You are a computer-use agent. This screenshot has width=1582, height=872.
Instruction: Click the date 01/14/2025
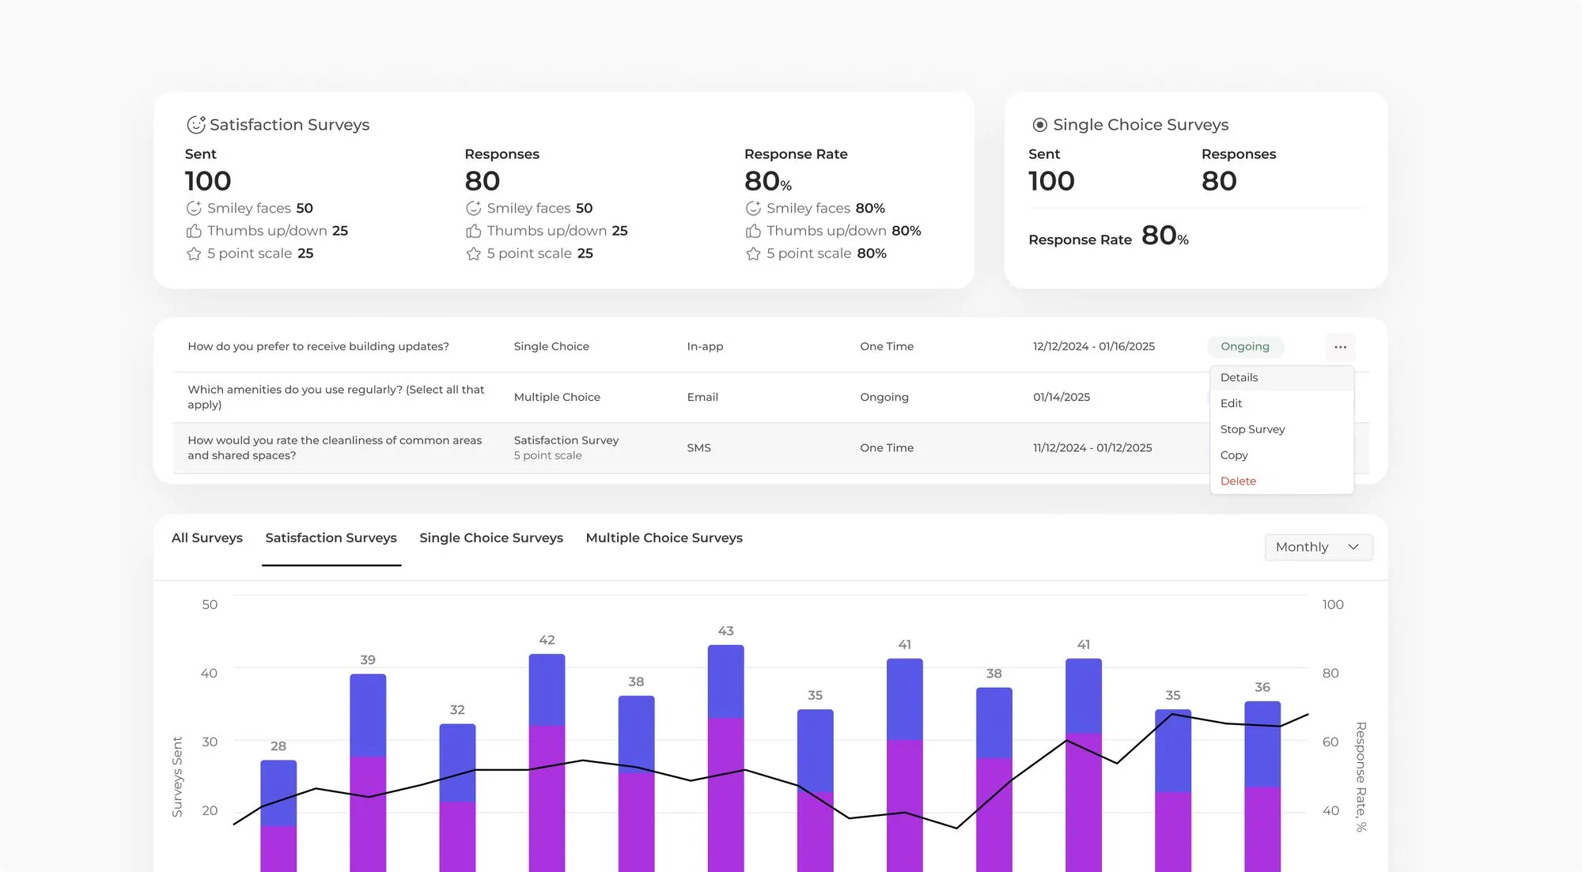1062,397
